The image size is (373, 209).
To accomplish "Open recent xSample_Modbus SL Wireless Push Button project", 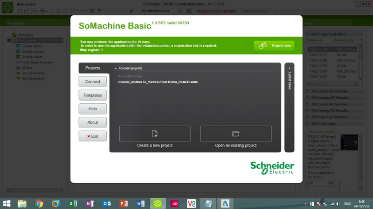I will pyautogui.click(x=158, y=82).
